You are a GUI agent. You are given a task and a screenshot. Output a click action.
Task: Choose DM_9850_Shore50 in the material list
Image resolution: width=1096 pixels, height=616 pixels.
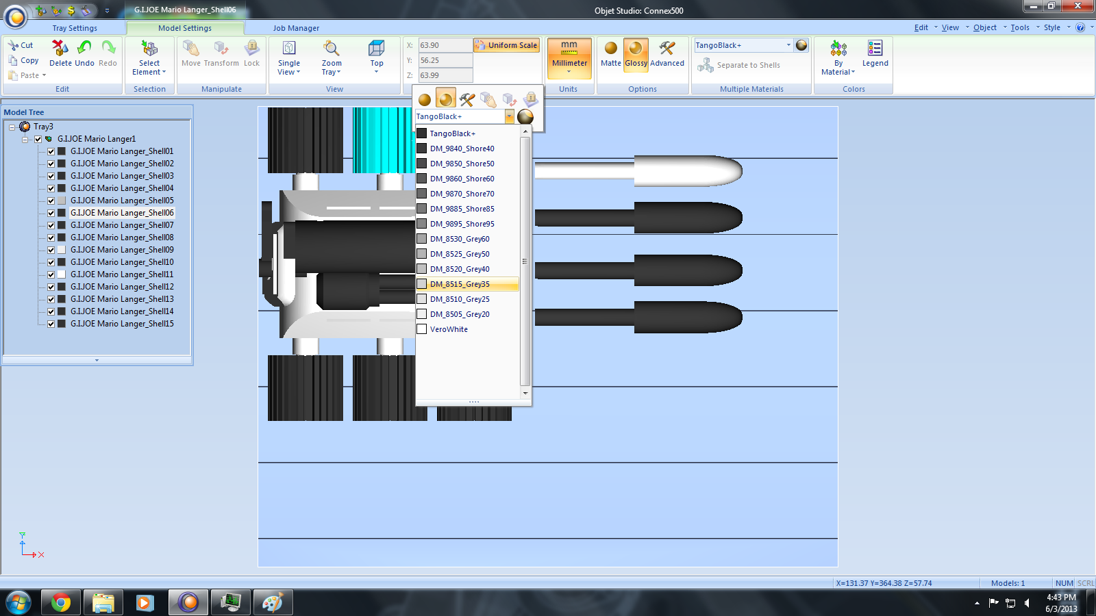tap(467, 164)
